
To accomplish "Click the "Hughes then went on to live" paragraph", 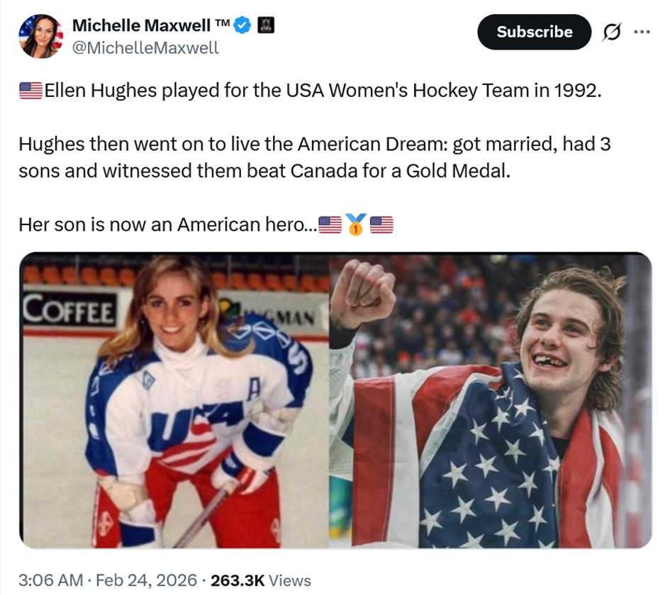I will click(x=312, y=157).
